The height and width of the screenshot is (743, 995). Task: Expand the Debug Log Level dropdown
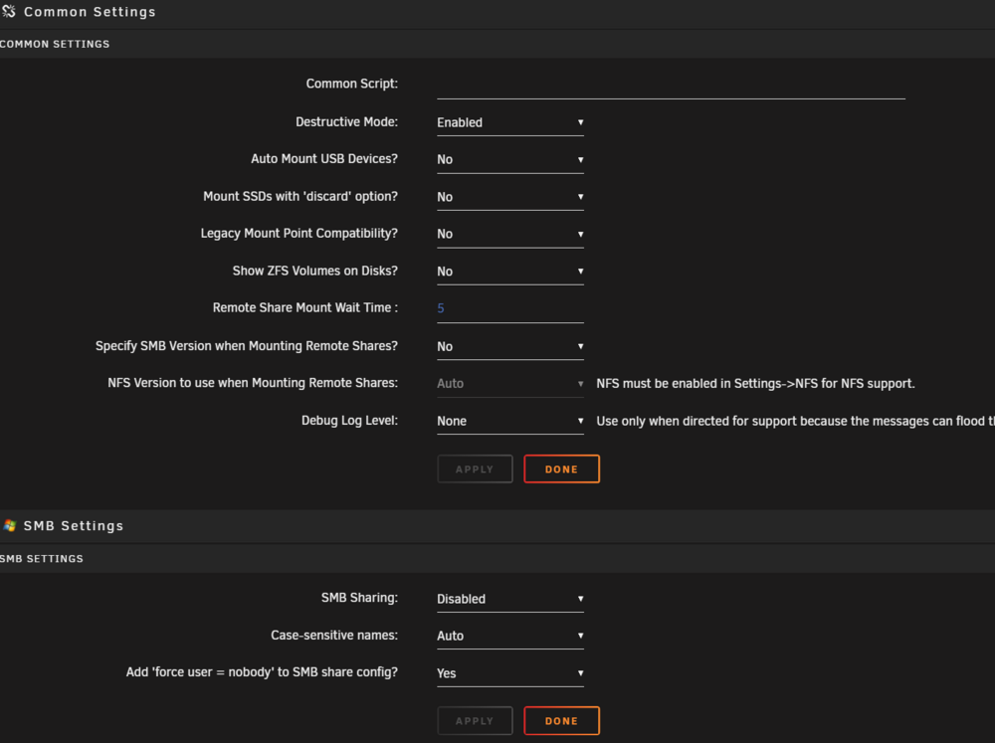pyautogui.click(x=510, y=421)
